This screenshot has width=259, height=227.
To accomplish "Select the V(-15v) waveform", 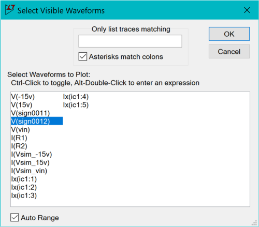I will [x=23, y=97].
